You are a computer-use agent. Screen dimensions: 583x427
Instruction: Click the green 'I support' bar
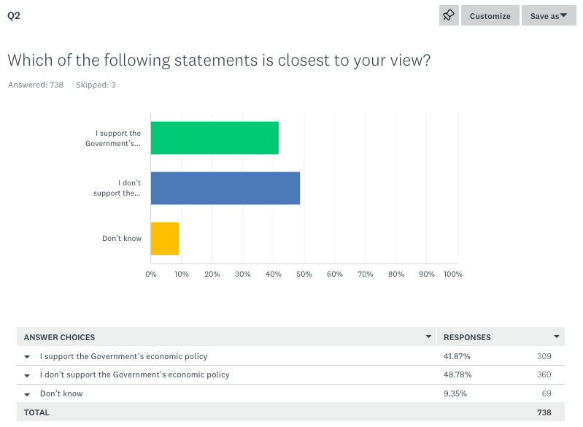[215, 138]
